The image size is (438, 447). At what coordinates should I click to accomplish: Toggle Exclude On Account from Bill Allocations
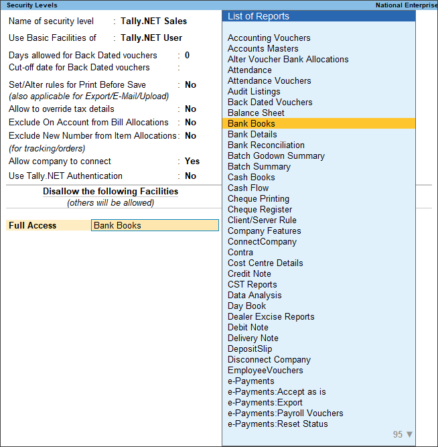coord(191,123)
